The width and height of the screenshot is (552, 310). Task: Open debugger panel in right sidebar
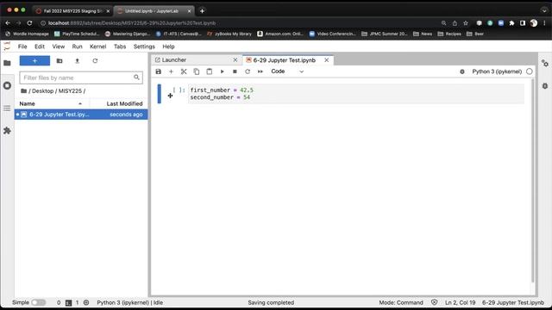pyautogui.click(x=545, y=86)
